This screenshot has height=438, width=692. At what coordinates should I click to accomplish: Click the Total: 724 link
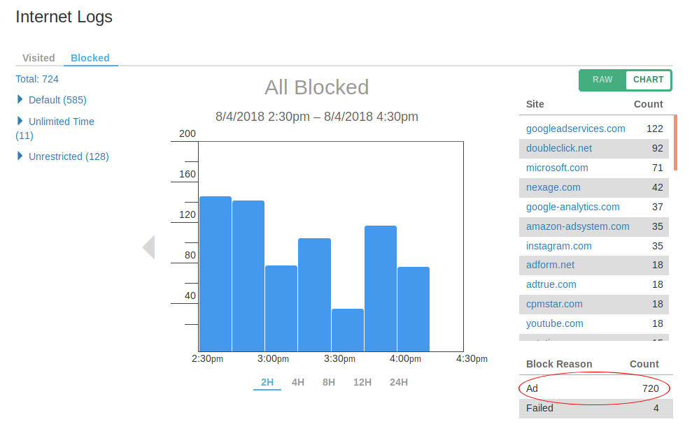click(x=37, y=79)
